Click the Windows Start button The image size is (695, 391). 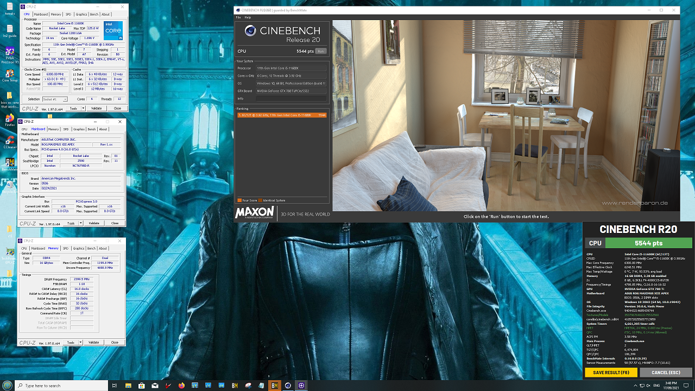(x=7, y=386)
